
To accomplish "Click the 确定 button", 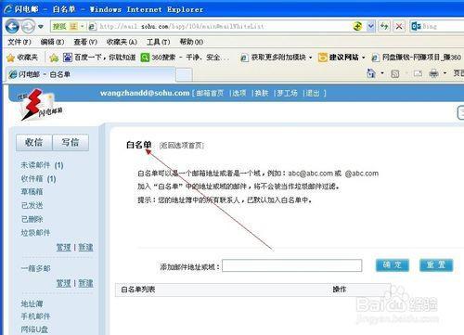I will (x=393, y=265).
